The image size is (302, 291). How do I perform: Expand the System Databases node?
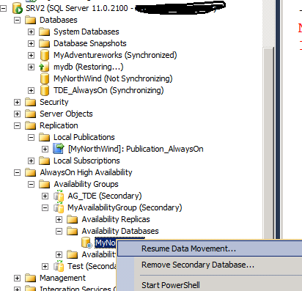coord(31,32)
